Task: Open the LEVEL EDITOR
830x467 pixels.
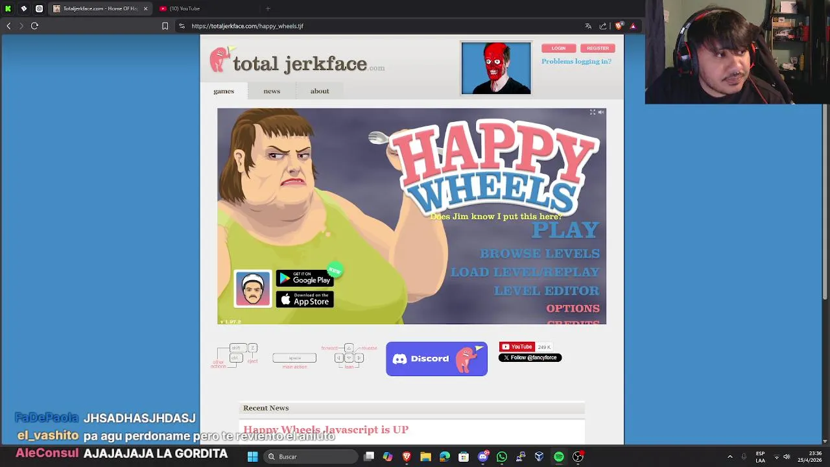Action: (547, 291)
